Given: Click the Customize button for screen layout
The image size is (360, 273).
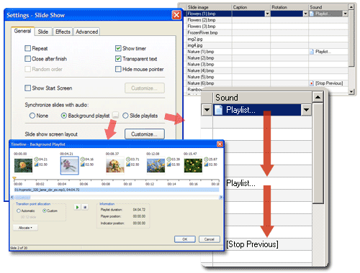Looking at the screenshot, I should (145, 134).
